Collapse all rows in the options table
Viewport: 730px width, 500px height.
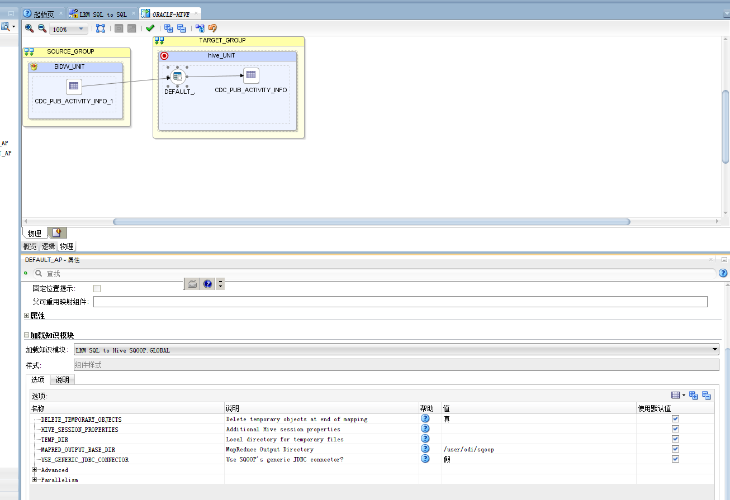707,395
